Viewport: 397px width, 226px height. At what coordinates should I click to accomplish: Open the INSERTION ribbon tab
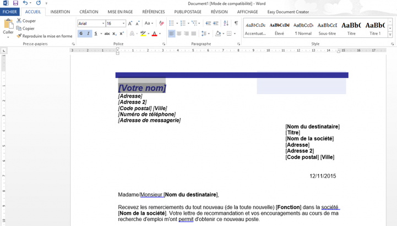(60, 12)
